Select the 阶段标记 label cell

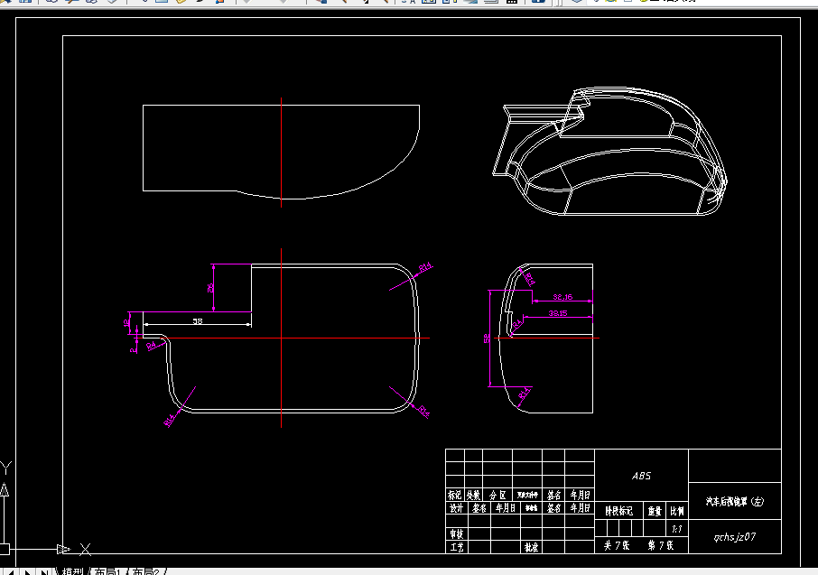618,511
